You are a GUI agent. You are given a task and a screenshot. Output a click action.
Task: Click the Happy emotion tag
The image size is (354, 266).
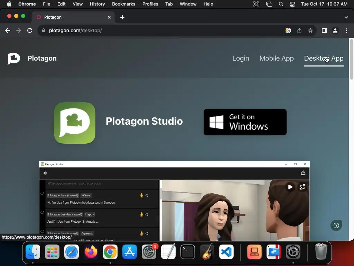(x=90, y=214)
